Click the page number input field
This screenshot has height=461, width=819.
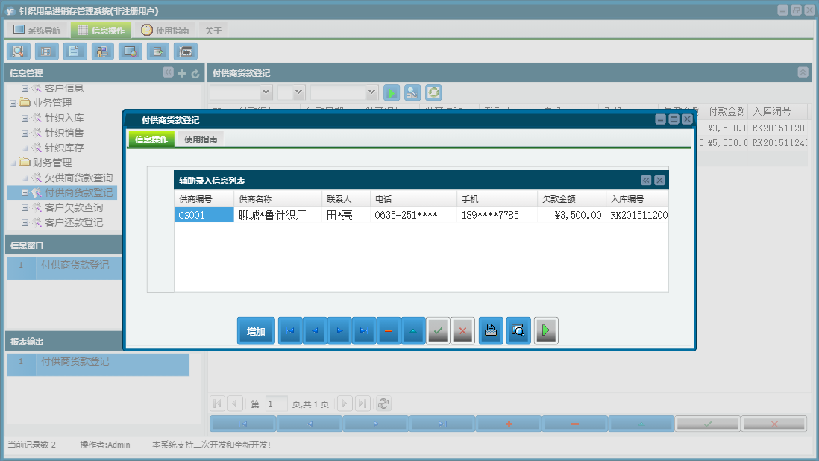[276, 404]
